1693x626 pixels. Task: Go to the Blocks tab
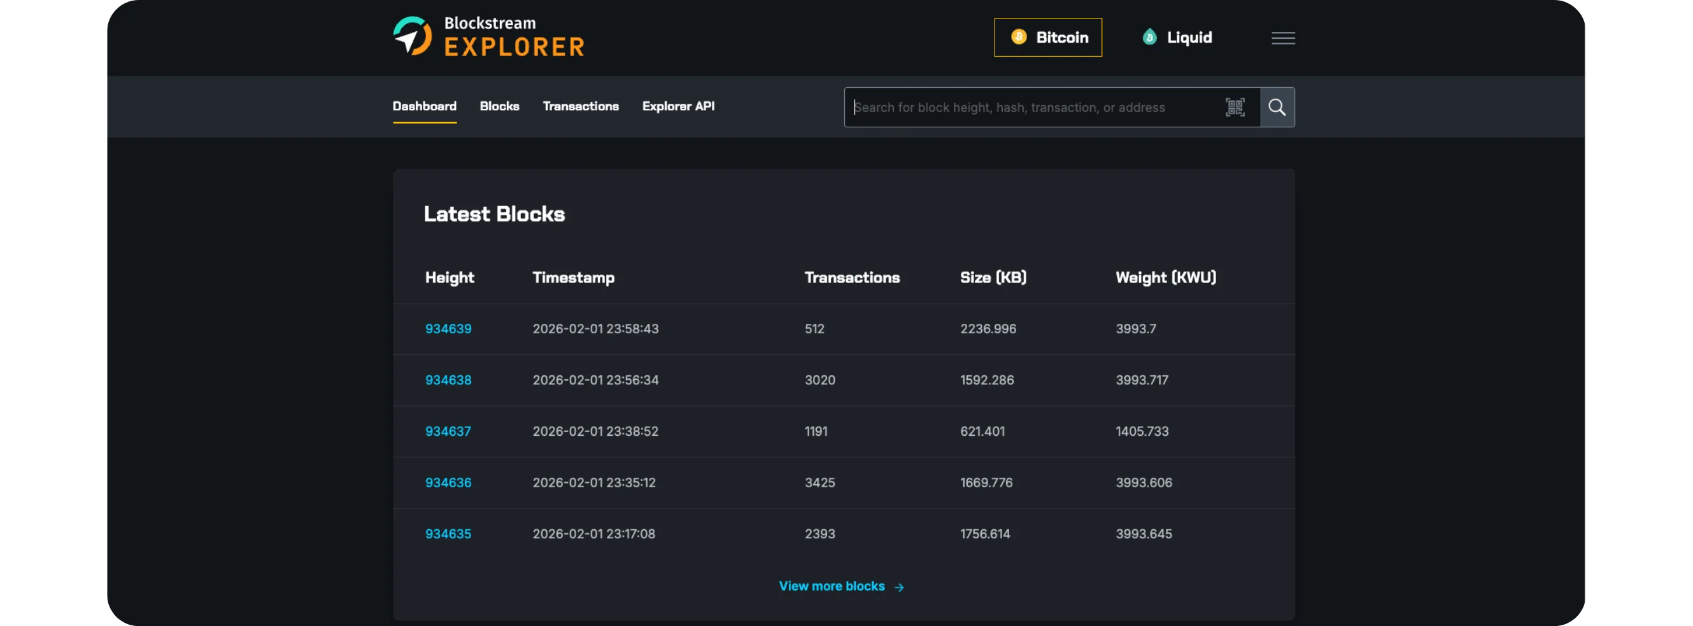click(499, 106)
